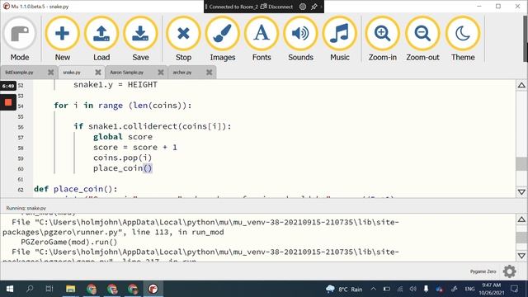The height and width of the screenshot is (297, 528).
Task: Open the Windows Start menu
Action: click(10, 289)
